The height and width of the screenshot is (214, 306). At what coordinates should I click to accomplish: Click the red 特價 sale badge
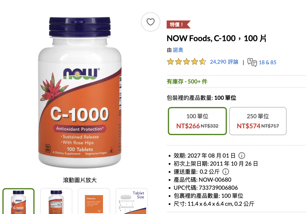[178, 25]
